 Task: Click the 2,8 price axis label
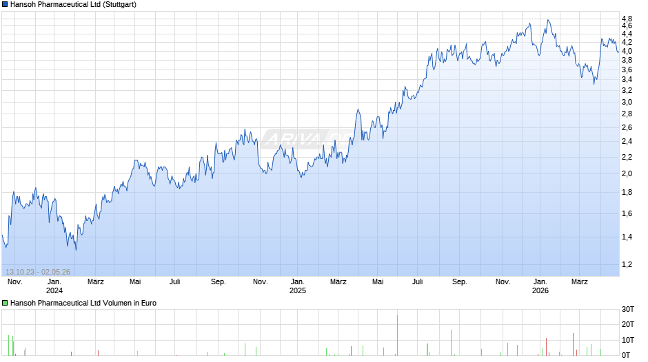pos(627,114)
